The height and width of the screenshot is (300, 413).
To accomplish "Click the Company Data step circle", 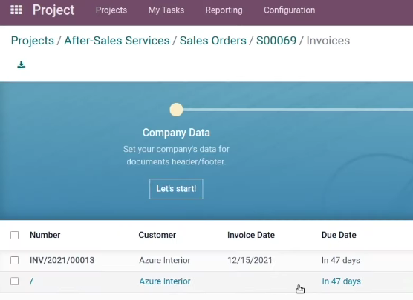I will click(176, 110).
